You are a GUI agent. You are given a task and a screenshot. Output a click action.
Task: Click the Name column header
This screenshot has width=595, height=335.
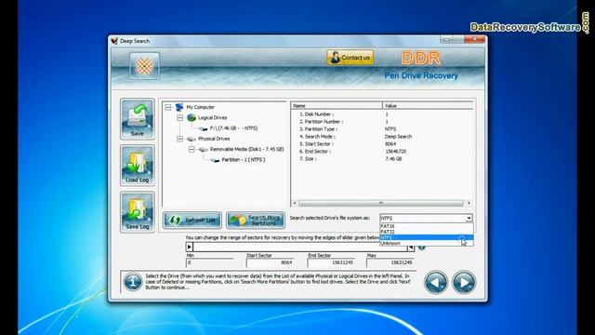(337, 105)
